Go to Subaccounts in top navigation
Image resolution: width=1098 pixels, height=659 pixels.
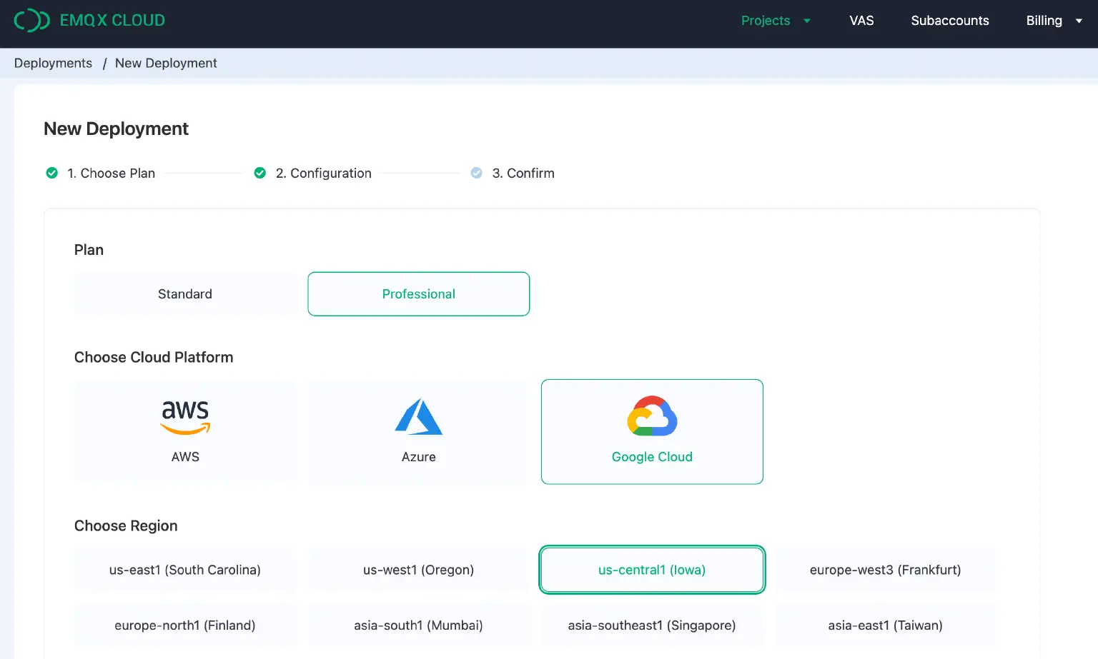click(x=949, y=21)
